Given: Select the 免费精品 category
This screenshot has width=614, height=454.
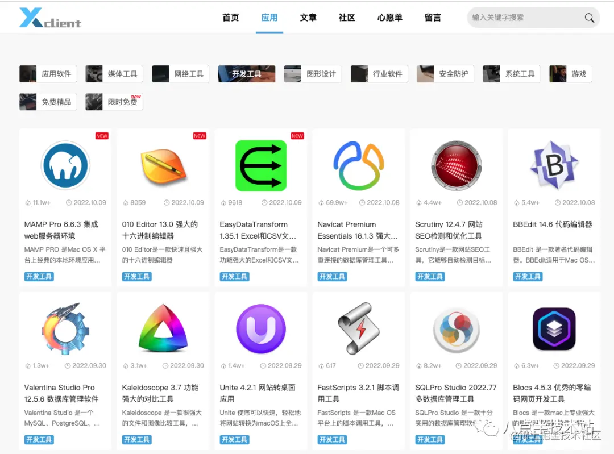Looking at the screenshot, I should pos(48,102).
